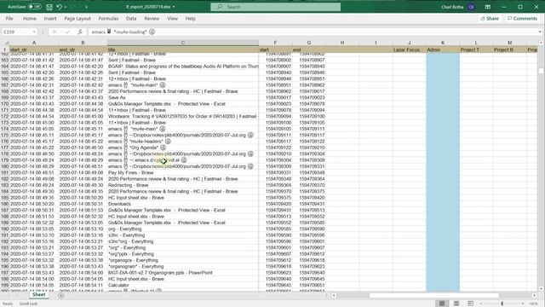Image resolution: width=545 pixels, height=307 pixels.
Task: Click the zoom in plus button
Action: (522, 304)
